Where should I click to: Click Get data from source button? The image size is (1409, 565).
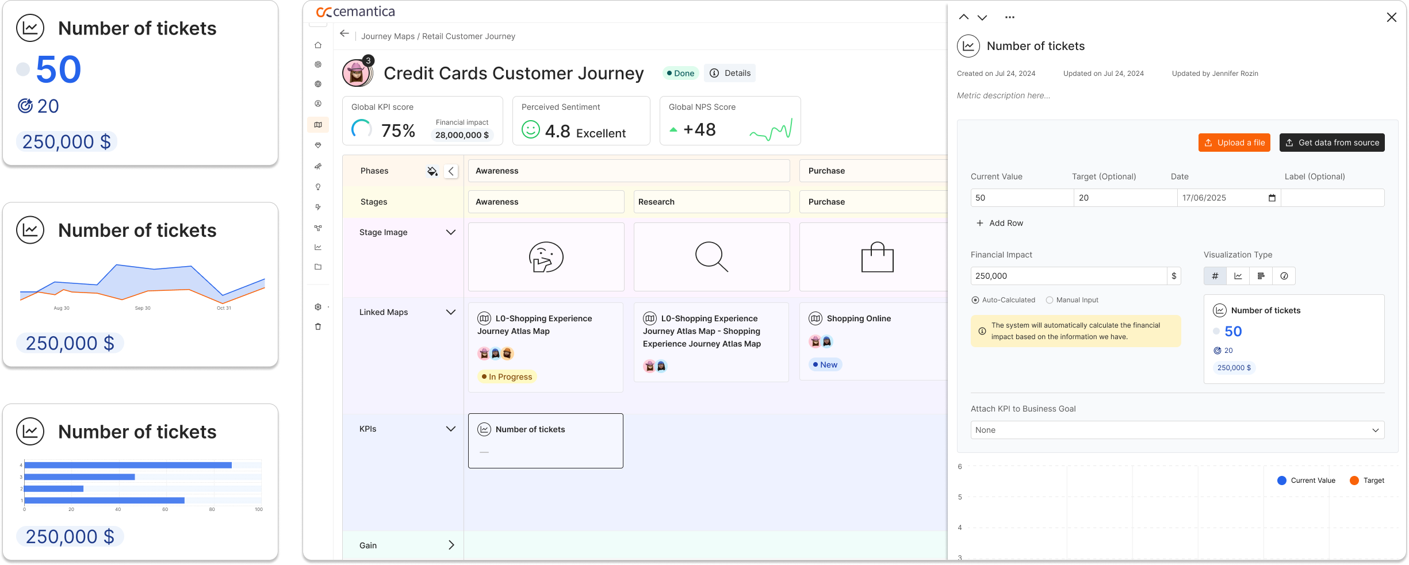[x=1332, y=143]
